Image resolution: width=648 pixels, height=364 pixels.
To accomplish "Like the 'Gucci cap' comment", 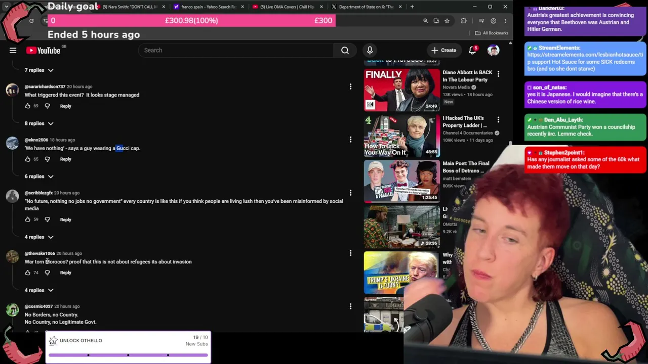I will pos(27,159).
